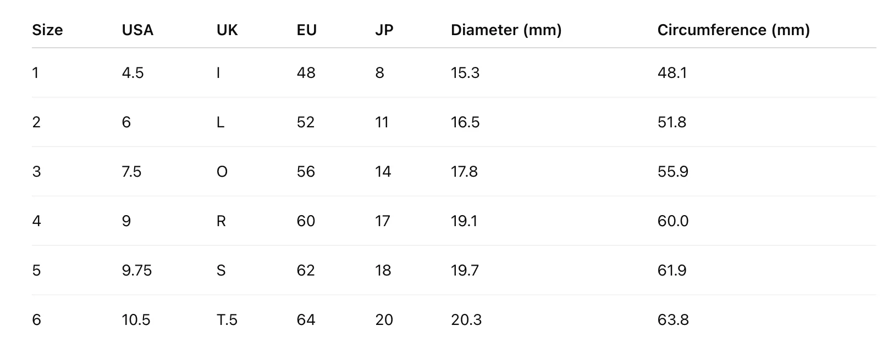Image resolution: width=893 pixels, height=348 pixels.
Task: Select the JP column header
Action: (x=384, y=30)
